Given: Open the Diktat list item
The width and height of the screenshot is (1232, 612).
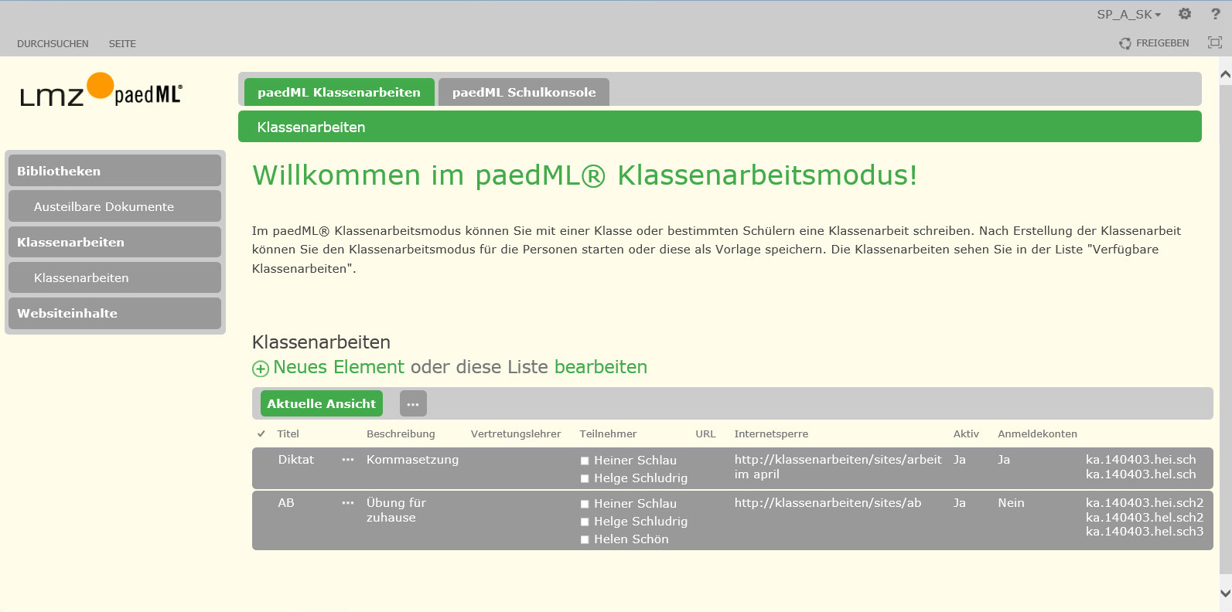Looking at the screenshot, I should tap(296, 460).
